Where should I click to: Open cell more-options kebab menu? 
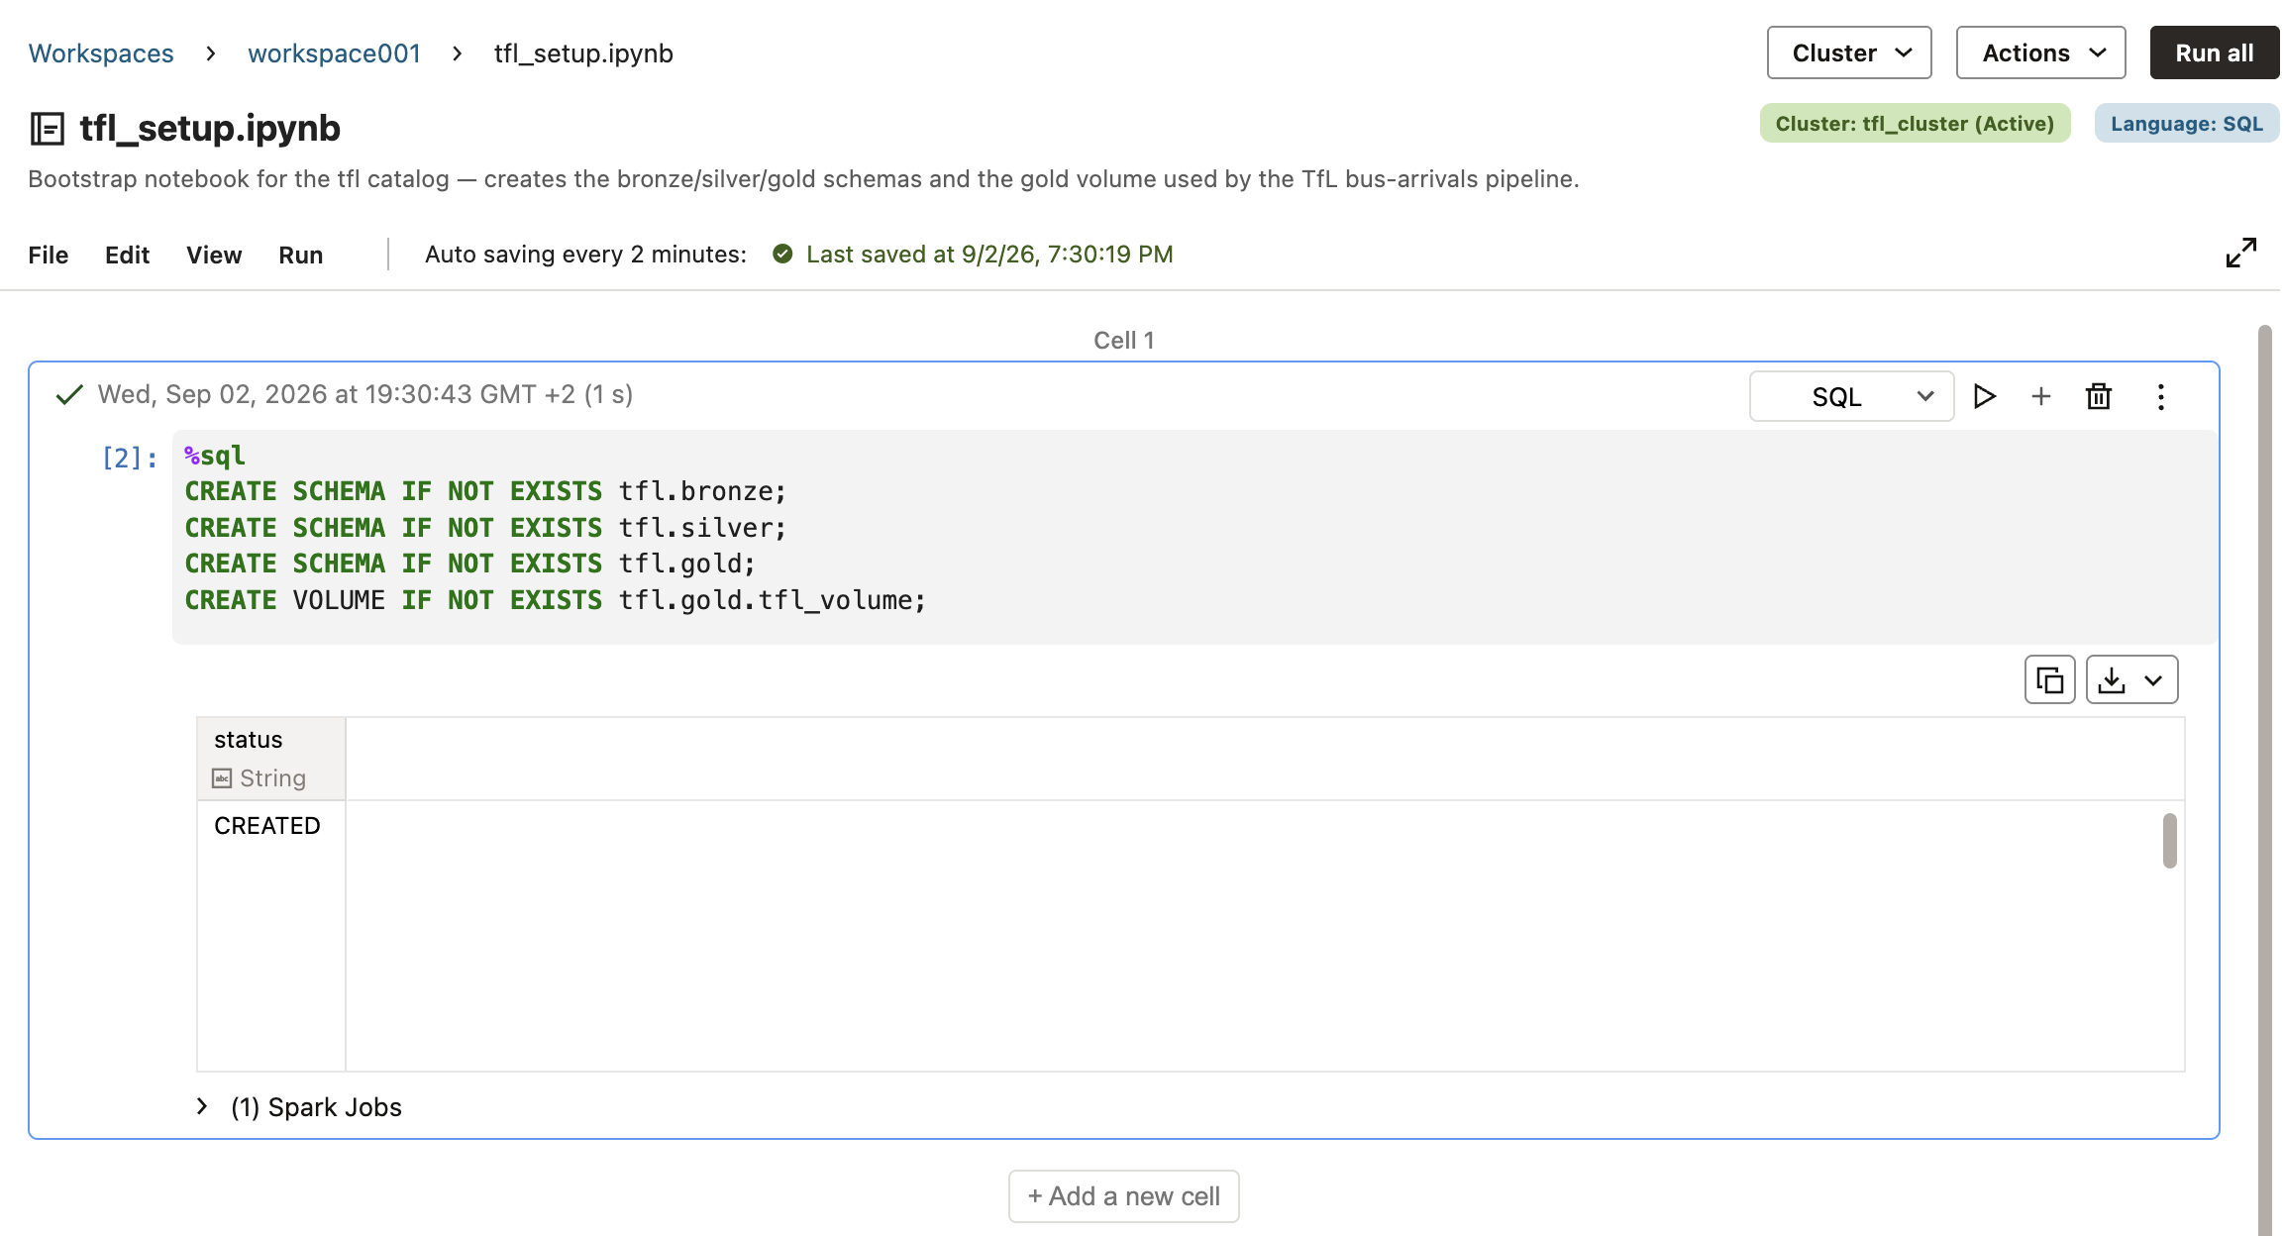[2161, 397]
